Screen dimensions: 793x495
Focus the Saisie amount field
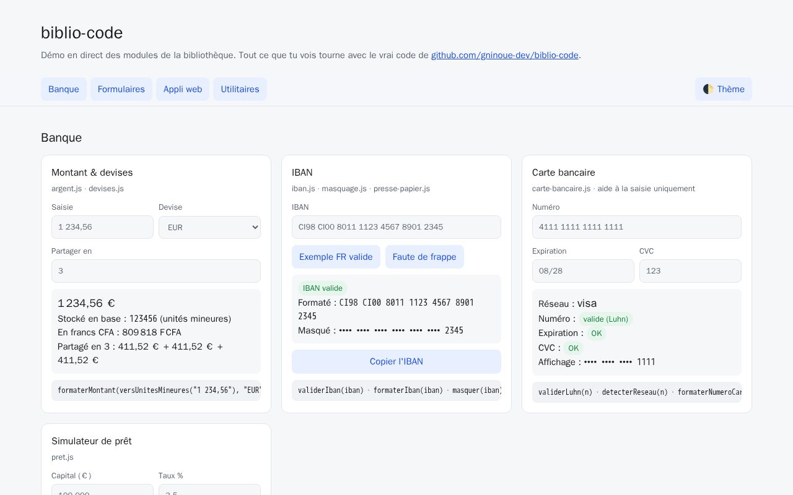click(102, 227)
